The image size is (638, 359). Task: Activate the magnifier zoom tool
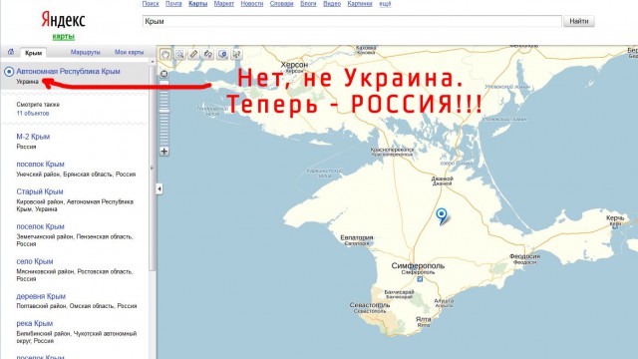click(179, 54)
